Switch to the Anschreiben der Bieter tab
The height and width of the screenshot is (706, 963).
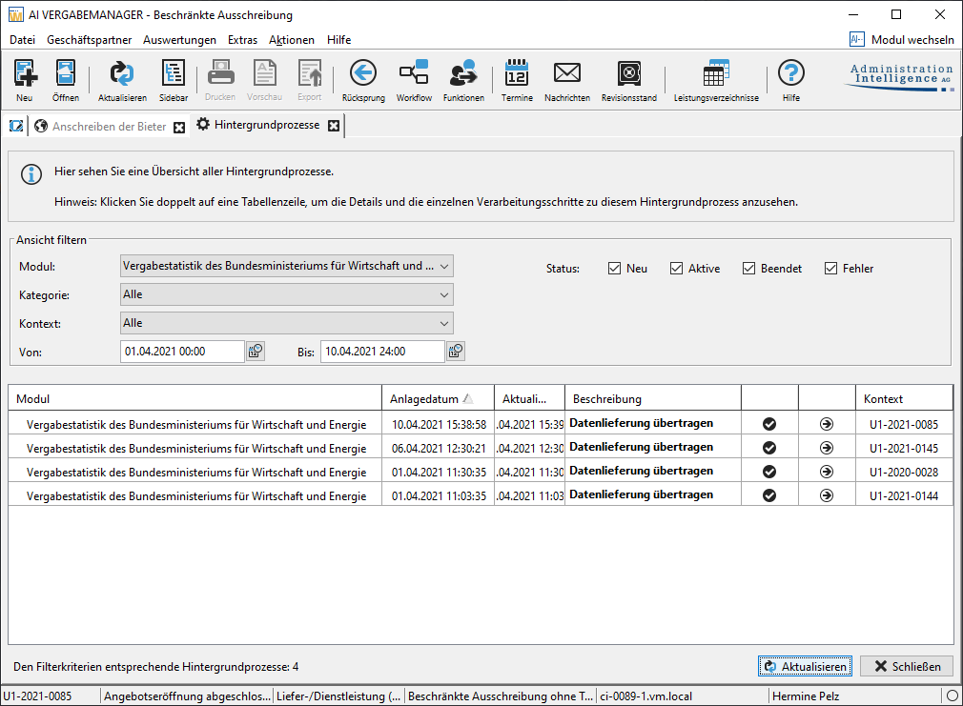110,127
